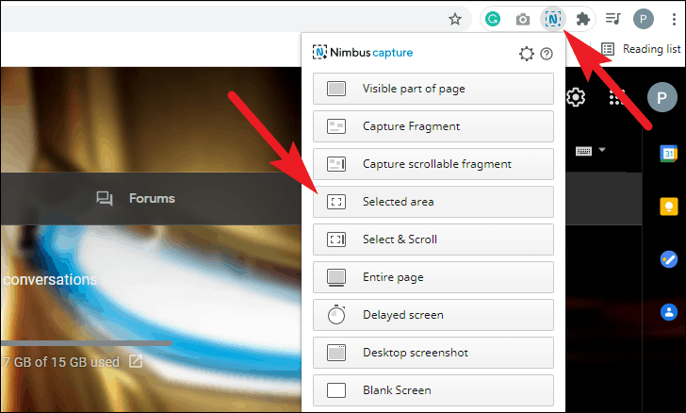Open Google Tasks side panel icon
The width and height of the screenshot is (686, 413).
pos(668,259)
